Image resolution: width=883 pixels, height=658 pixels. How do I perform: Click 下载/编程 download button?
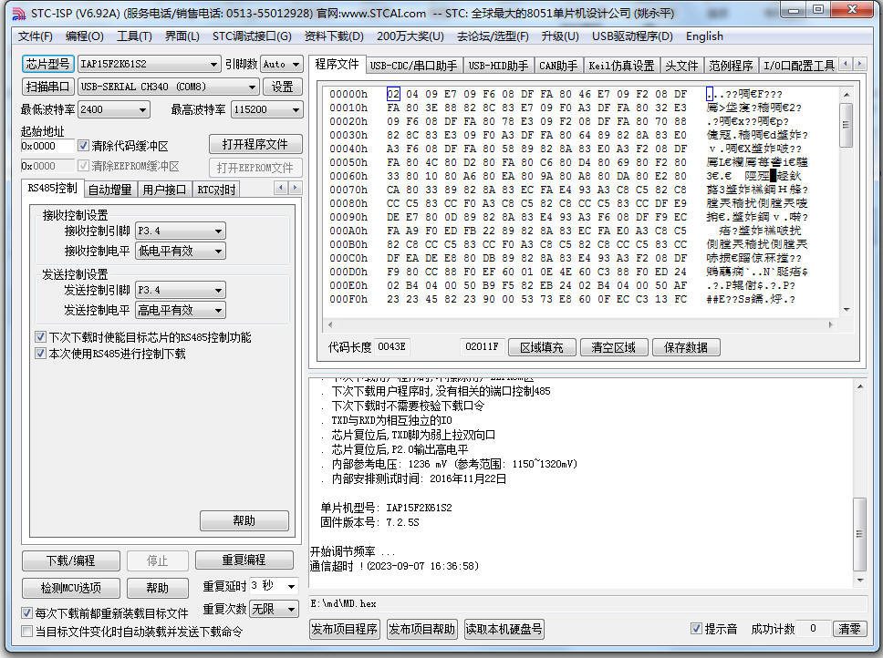pyautogui.click(x=71, y=560)
